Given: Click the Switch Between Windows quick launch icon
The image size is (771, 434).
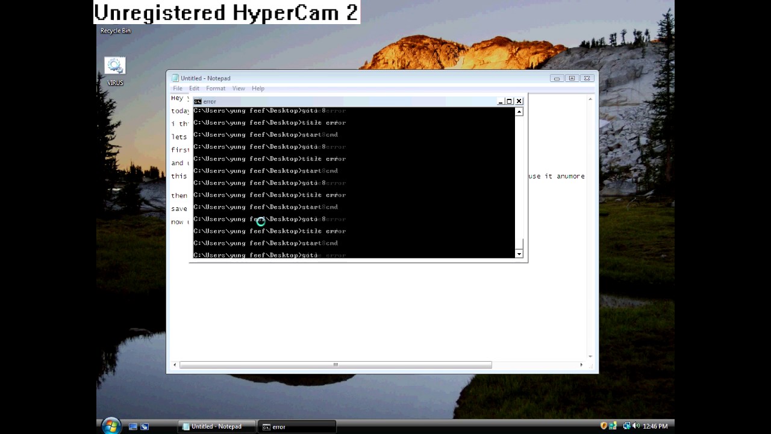Looking at the screenshot, I should tap(145, 426).
